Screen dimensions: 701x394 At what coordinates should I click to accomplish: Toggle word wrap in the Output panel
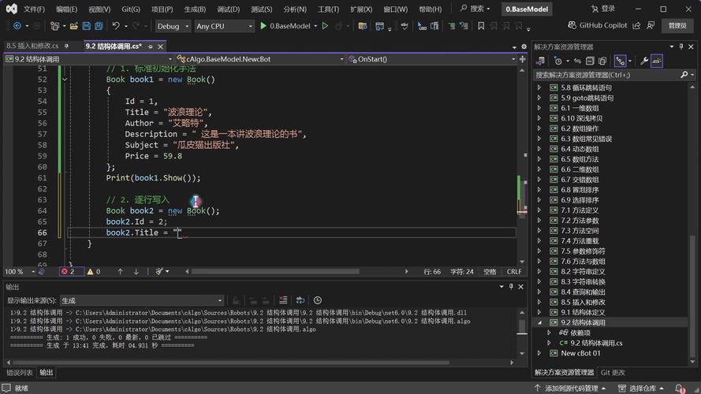[300, 300]
